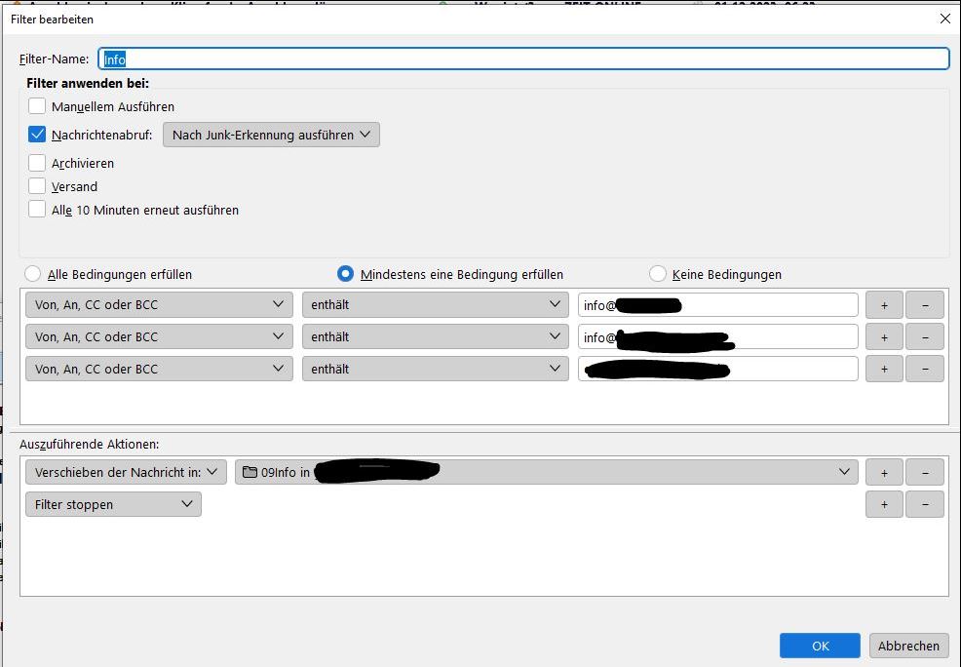The height and width of the screenshot is (667, 961).
Task: Add condition after the third row with plus
Action: pyautogui.click(x=884, y=369)
